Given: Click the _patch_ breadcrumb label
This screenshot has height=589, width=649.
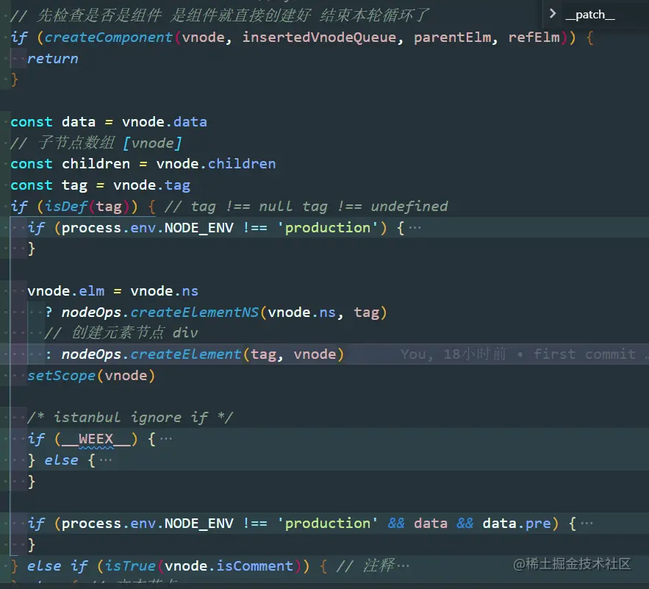Looking at the screenshot, I should tap(590, 15).
